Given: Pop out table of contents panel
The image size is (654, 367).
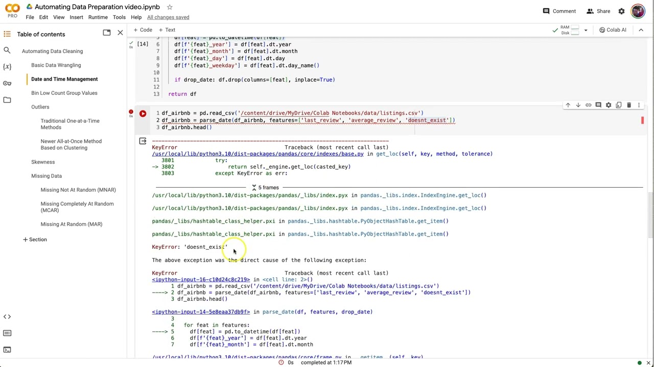Looking at the screenshot, I should pos(106,33).
